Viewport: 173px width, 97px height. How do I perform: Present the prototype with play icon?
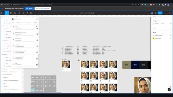point(165,13)
